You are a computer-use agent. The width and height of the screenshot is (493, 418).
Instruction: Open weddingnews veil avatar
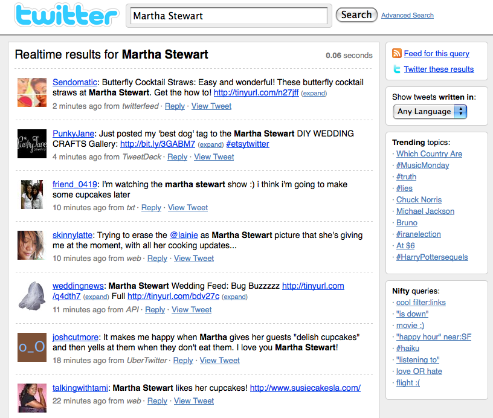32,297
